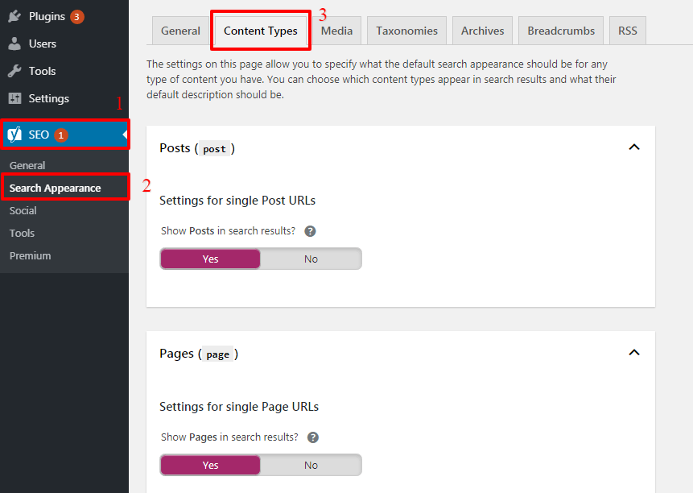The image size is (693, 493).
Task: Open help for Show Pages setting
Action: (312, 437)
